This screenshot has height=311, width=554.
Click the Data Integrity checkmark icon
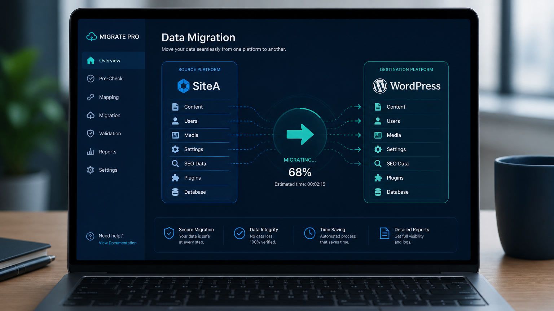click(239, 233)
